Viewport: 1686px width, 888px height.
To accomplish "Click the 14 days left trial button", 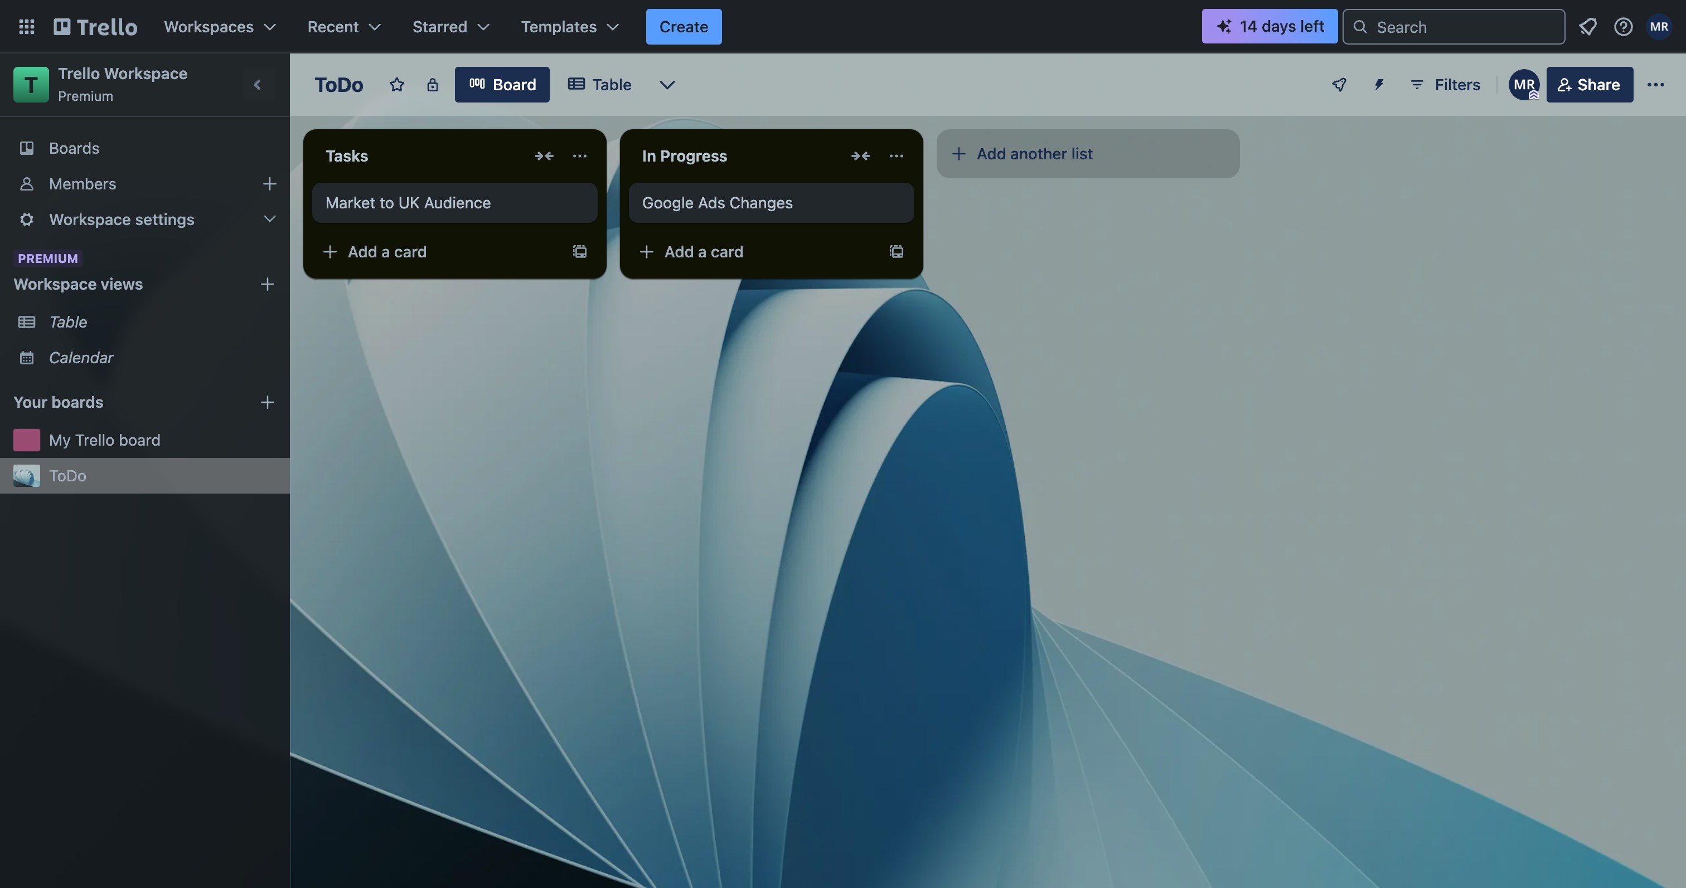I will pos(1269,26).
